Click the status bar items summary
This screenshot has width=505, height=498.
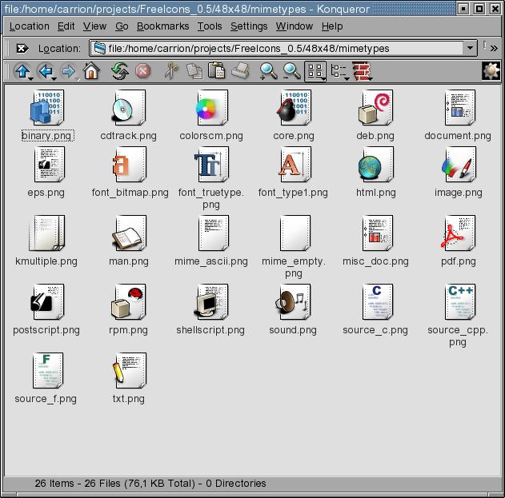[x=150, y=483]
